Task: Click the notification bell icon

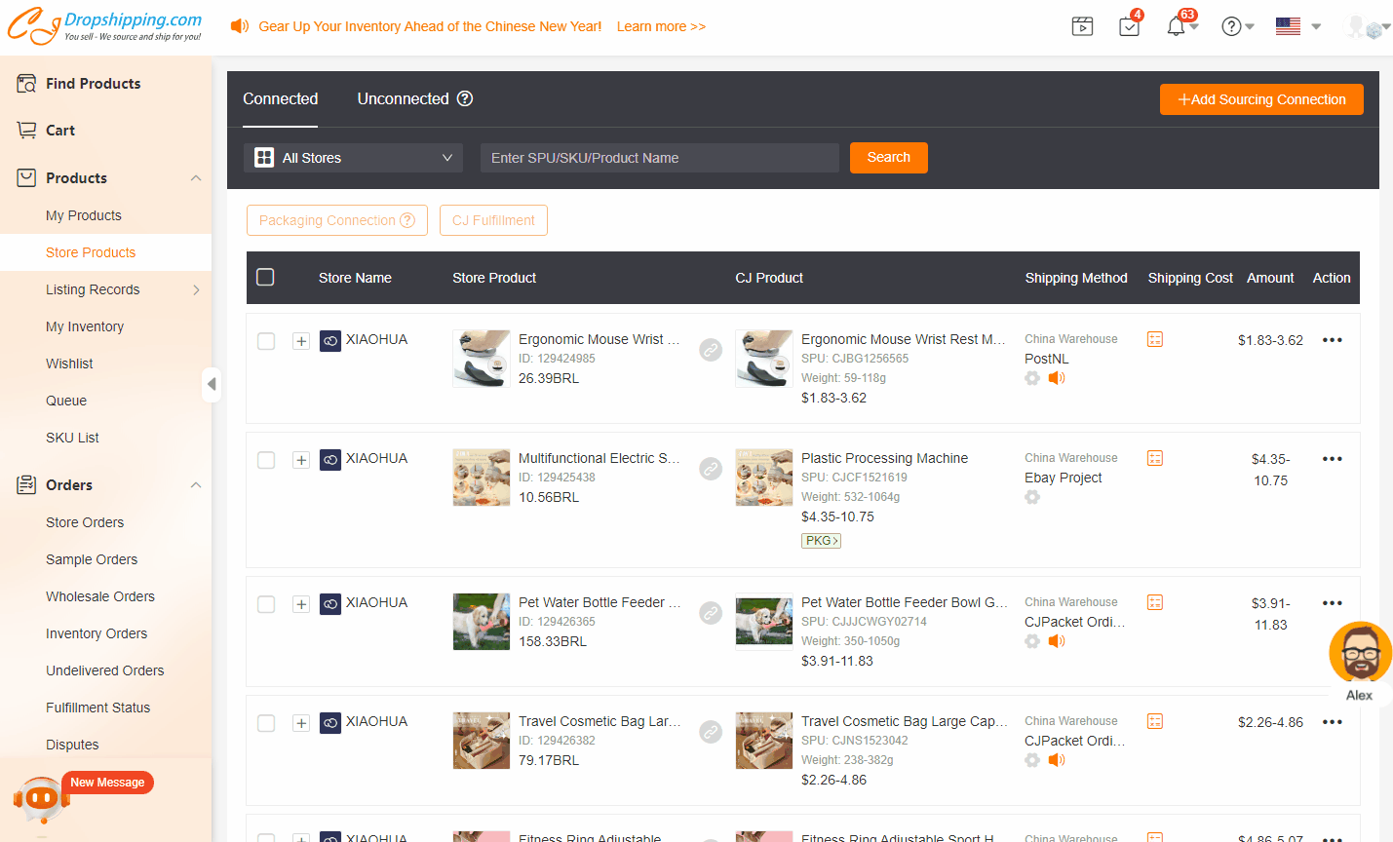Action: tap(1176, 26)
